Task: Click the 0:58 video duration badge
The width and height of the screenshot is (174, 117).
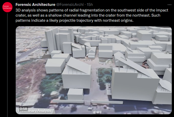Action: coord(23,109)
